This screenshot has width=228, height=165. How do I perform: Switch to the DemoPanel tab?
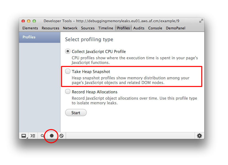tap(175, 28)
